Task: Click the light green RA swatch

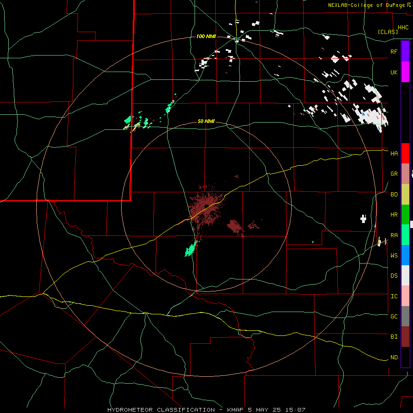Action: 405,235
